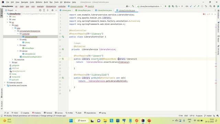Open the Navigate menu

(x=24, y=2)
